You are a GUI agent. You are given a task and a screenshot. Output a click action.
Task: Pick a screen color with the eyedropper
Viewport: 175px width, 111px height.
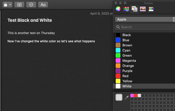coord(127,97)
